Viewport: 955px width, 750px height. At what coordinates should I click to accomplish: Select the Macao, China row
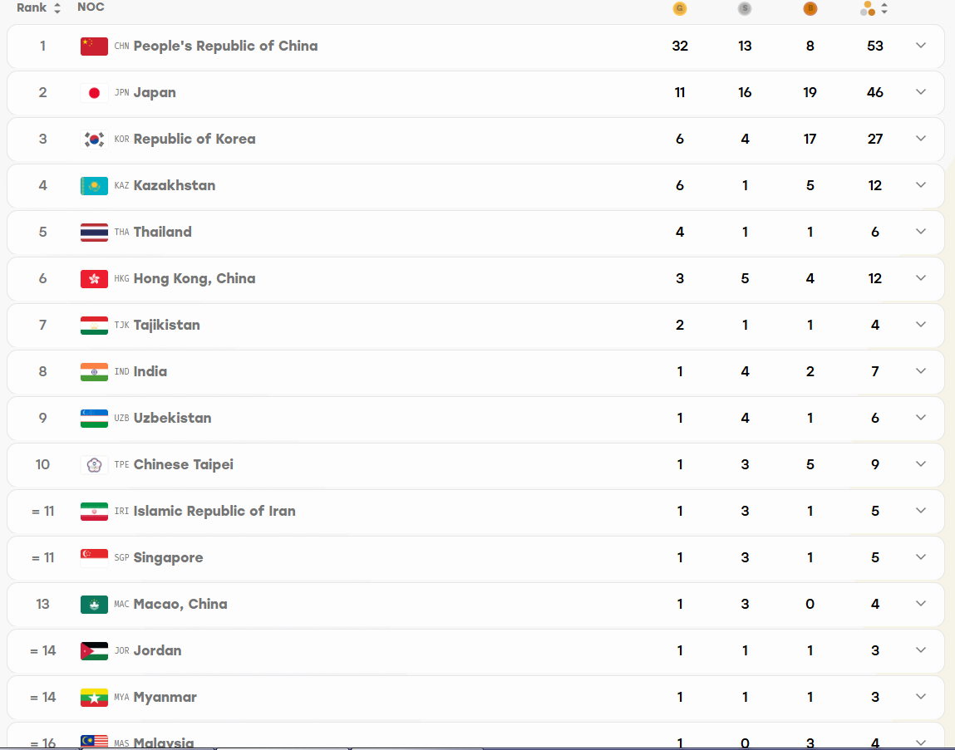pos(475,605)
